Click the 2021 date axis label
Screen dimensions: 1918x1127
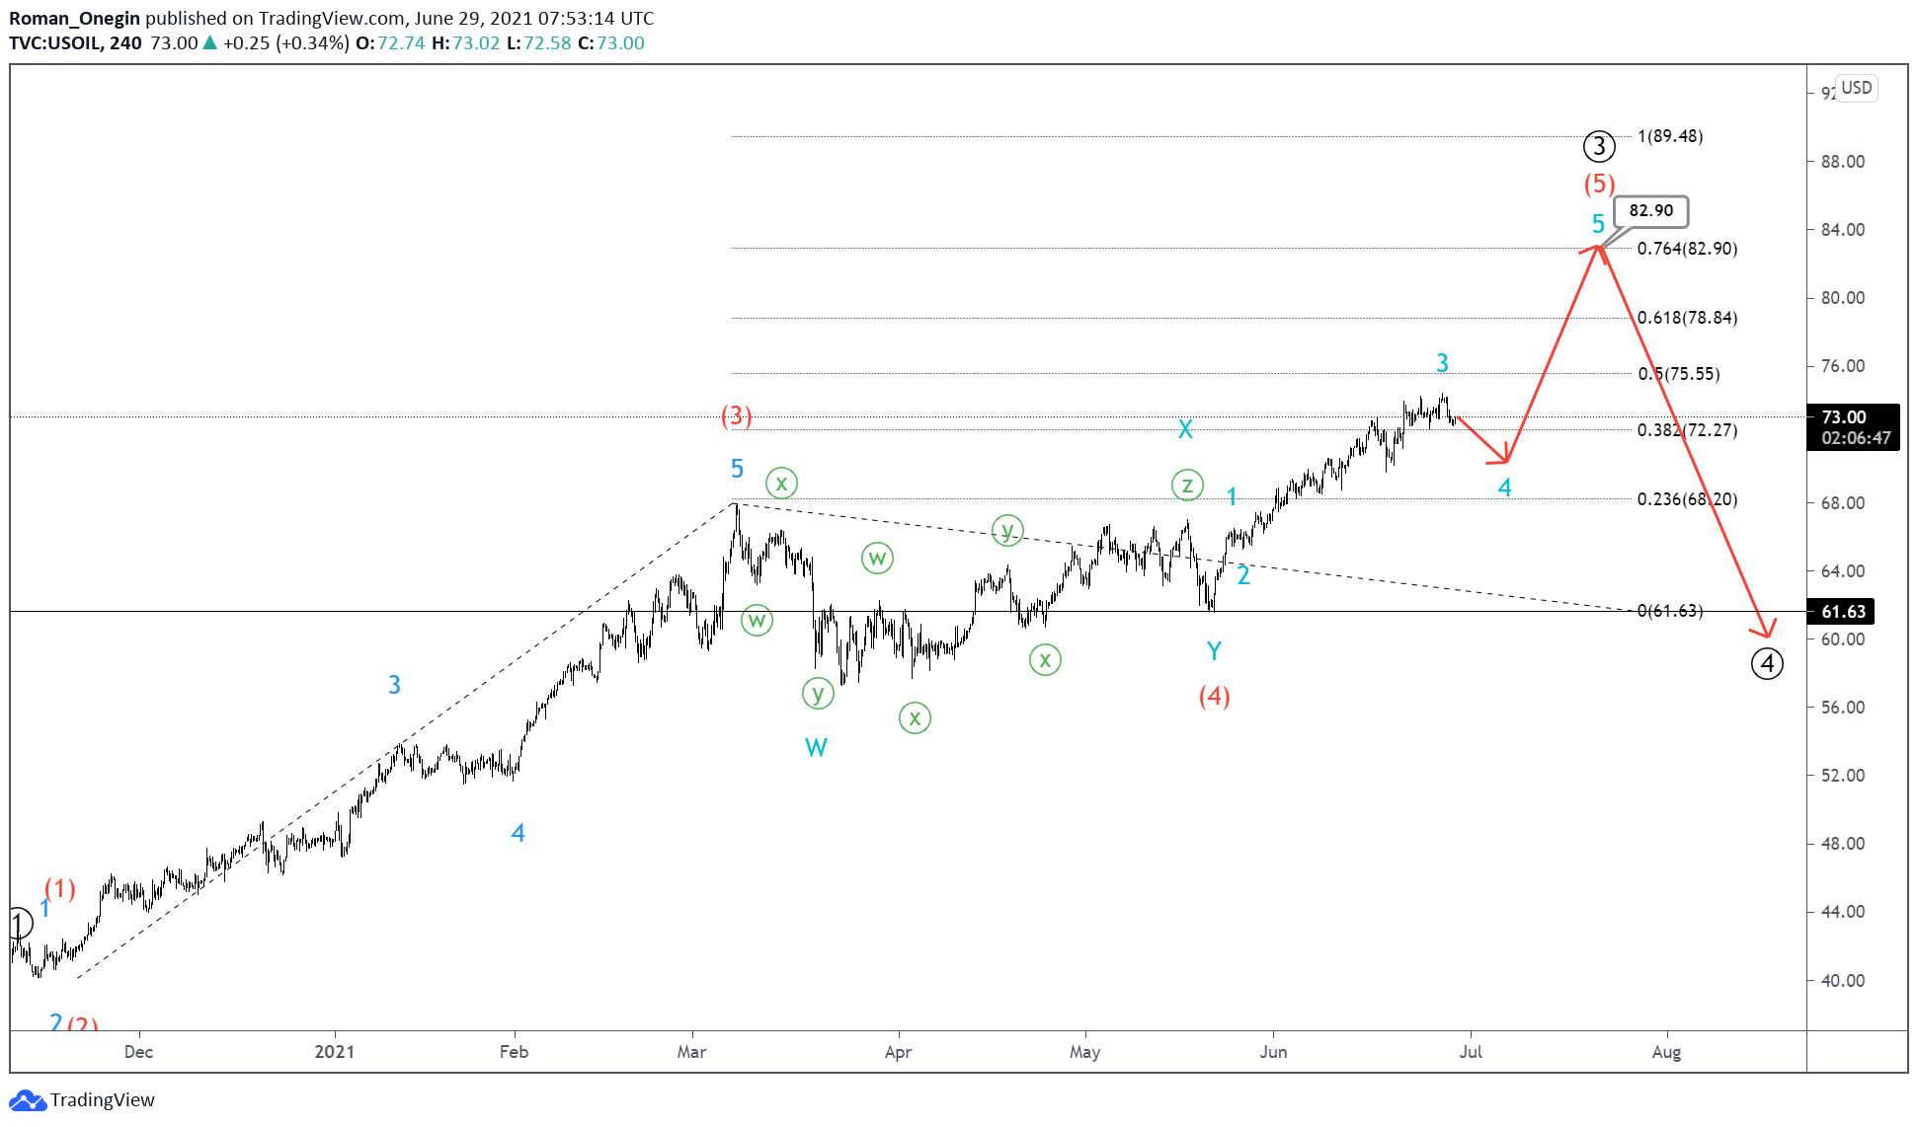click(x=334, y=1052)
